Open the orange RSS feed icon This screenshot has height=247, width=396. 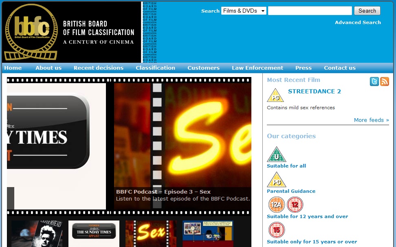click(384, 82)
